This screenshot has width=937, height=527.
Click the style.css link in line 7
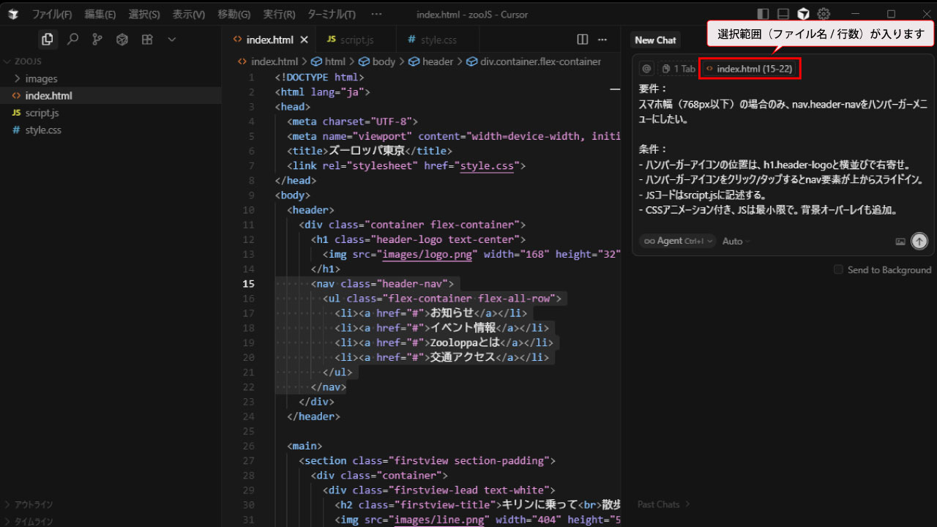tap(488, 166)
